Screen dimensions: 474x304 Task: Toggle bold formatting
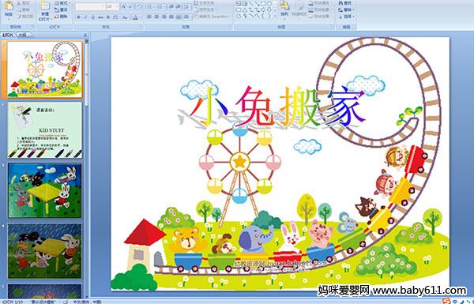click(78, 17)
